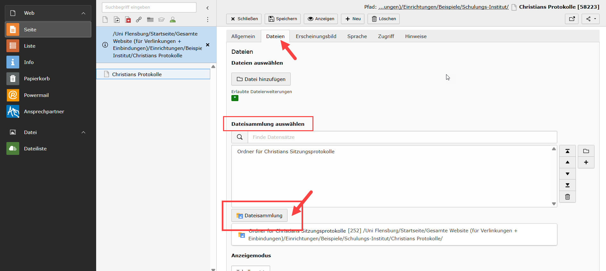606x271 pixels.
Task: Open the share dropdown menu
Action: point(591,19)
